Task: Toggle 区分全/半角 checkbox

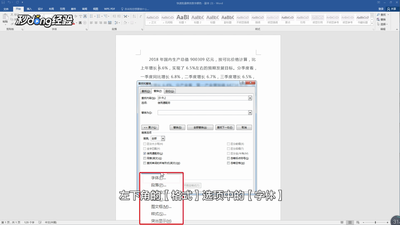Action: click(x=228, y=153)
